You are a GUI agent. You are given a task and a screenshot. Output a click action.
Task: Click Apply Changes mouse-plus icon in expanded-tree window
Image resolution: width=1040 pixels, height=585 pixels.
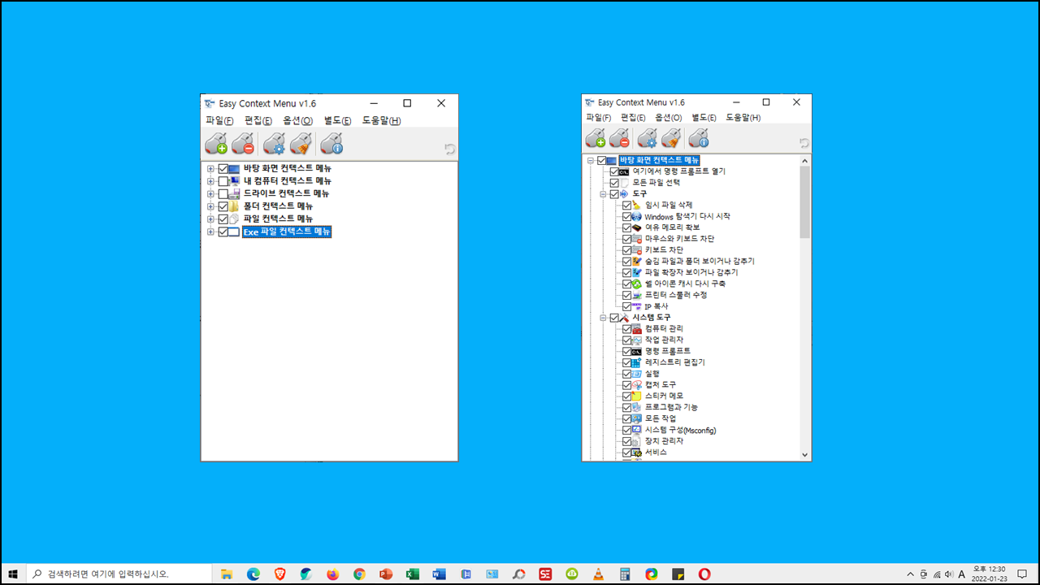[596, 139]
